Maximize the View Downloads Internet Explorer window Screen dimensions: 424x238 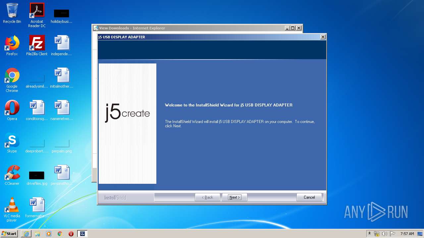tap(293, 28)
